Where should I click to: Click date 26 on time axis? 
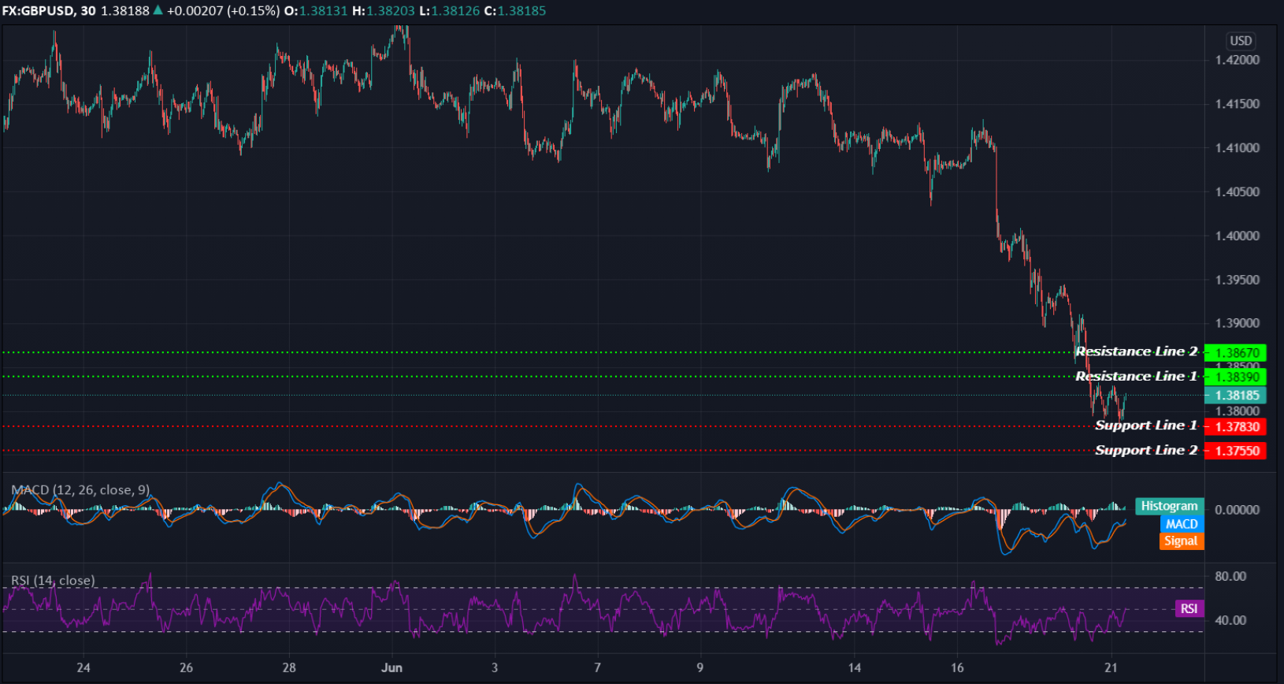pos(186,668)
